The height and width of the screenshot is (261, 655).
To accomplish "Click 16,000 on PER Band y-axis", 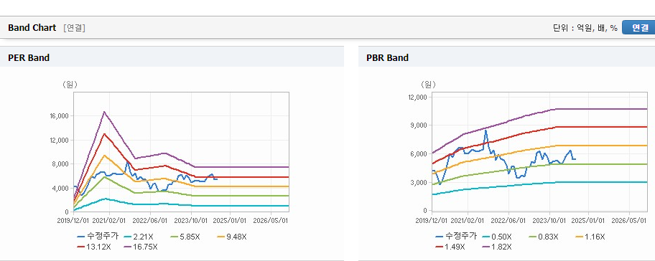I will (60, 116).
